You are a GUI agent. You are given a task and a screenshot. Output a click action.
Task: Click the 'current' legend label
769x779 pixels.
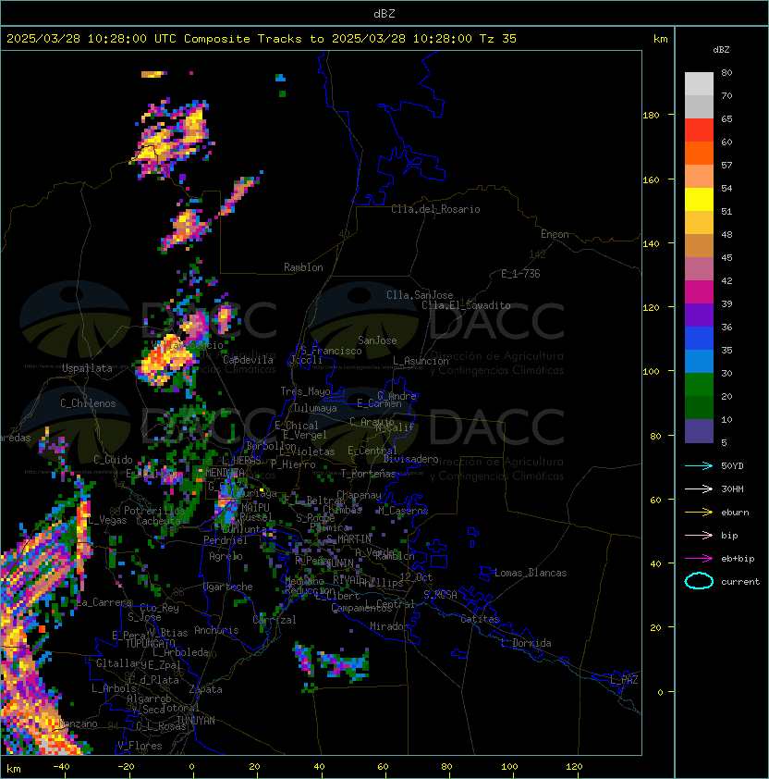pos(740,582)
